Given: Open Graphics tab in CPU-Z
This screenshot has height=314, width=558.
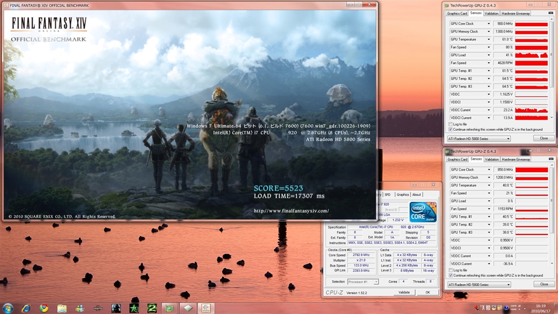Looking at the screenshot, I should tap(403, 195).
